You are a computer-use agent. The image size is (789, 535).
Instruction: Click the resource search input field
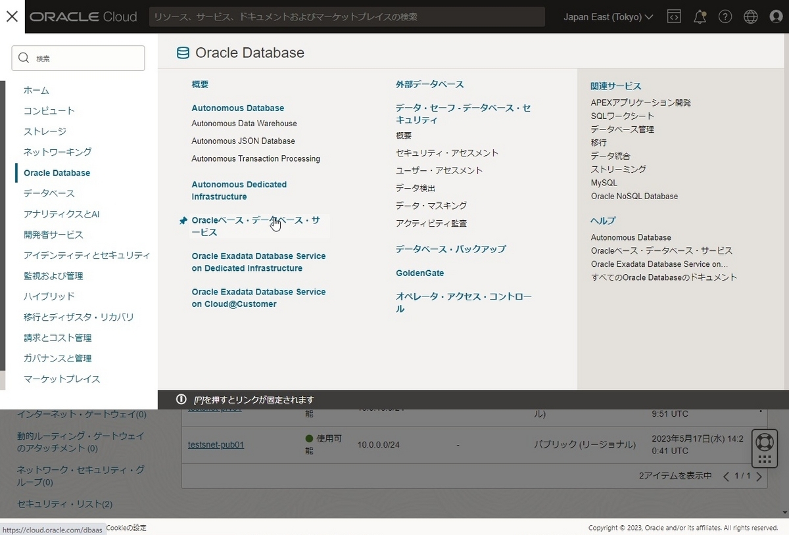pyautogui.click(x=348, y=16)
